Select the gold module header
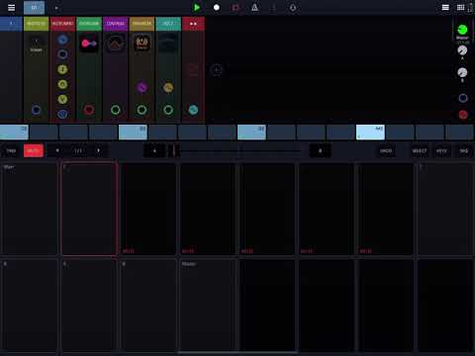The width and height of the screenshot is (475, 356). tap(142, 24)
